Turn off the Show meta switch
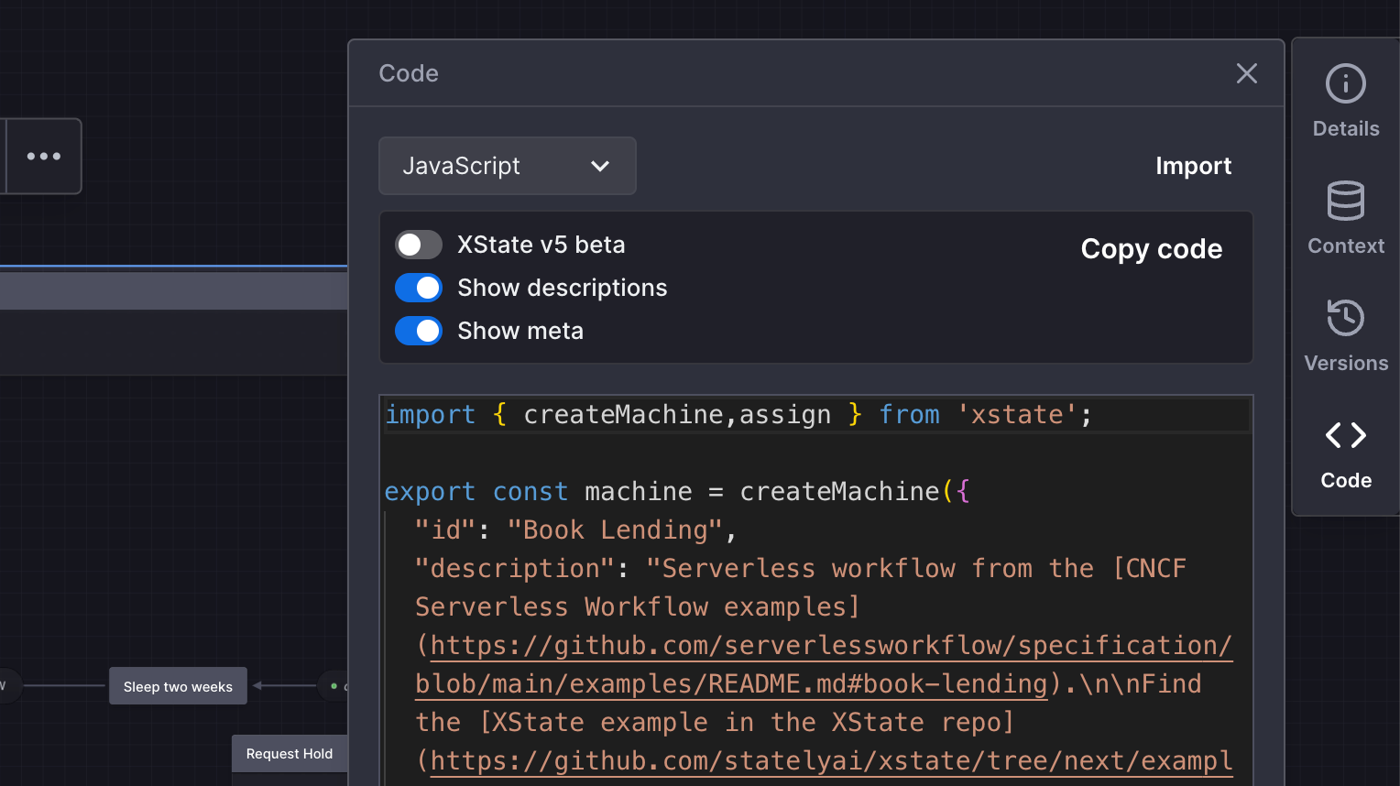 click(x=418, y=331)
